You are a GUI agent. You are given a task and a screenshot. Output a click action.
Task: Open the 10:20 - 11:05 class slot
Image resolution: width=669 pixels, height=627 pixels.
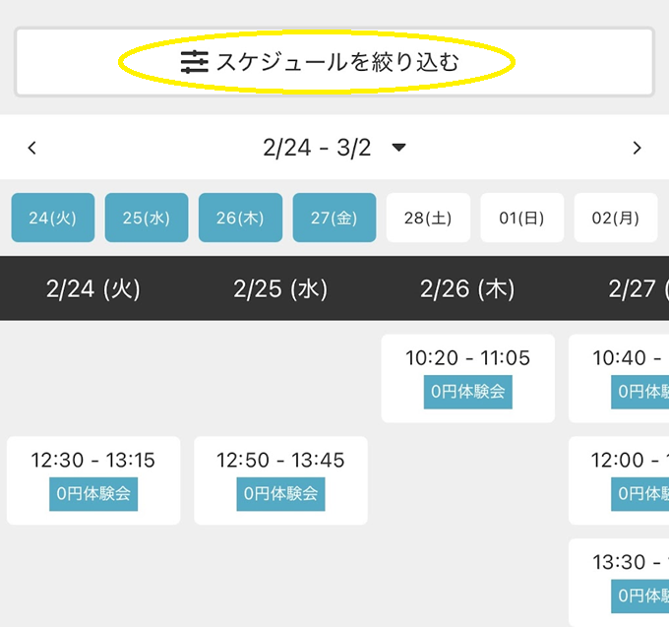pyautogui.click(x=467, y=358)
